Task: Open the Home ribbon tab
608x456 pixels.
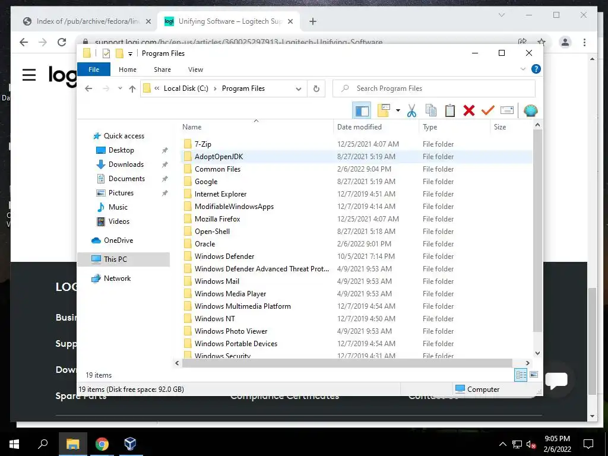Action: (128, 69)
